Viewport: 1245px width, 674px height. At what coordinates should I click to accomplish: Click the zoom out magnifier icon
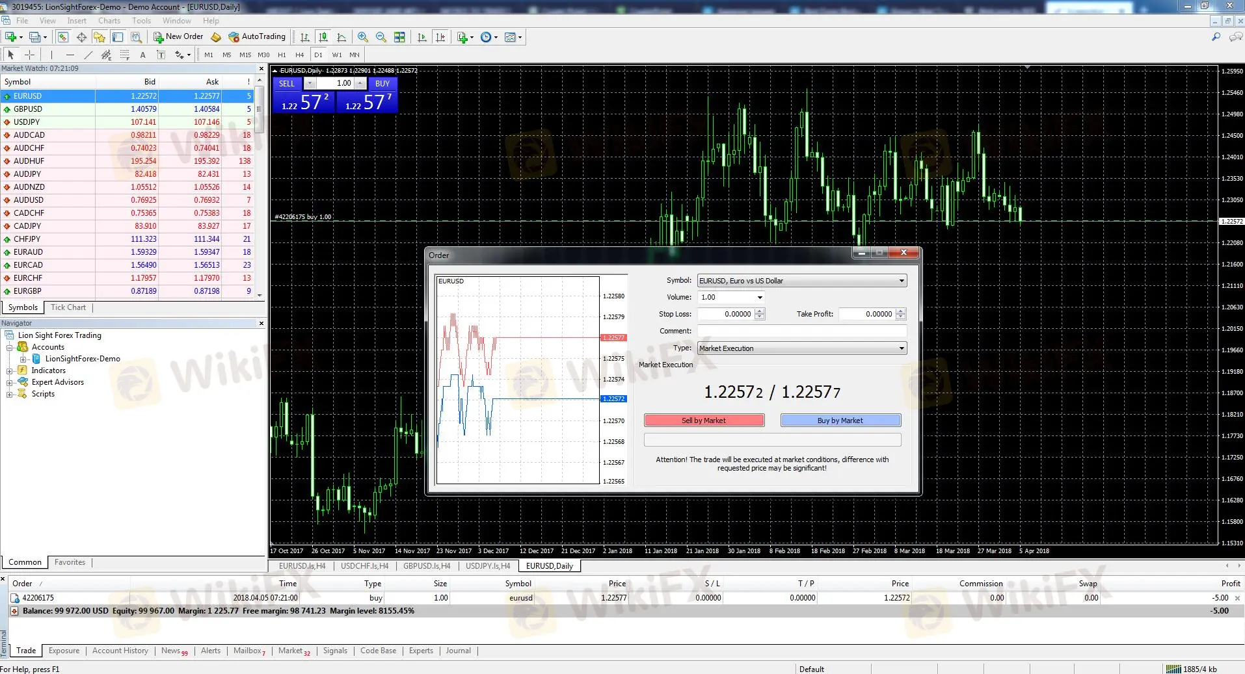[381, 37]
